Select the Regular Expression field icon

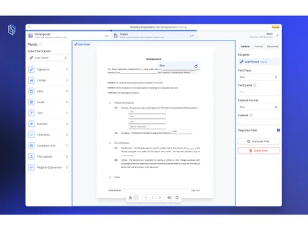31,168
